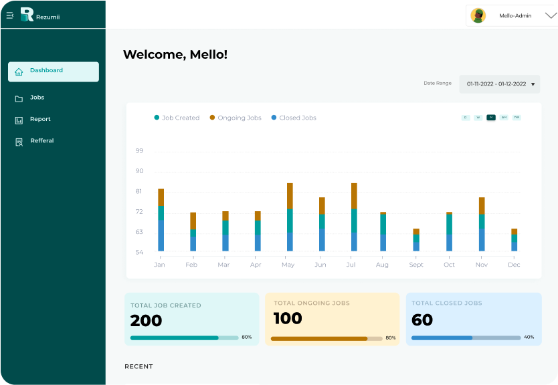Click the Total Job Created progress bar
Image resolution: width=558 pixels, height=385 pixels.
[184, 338]
